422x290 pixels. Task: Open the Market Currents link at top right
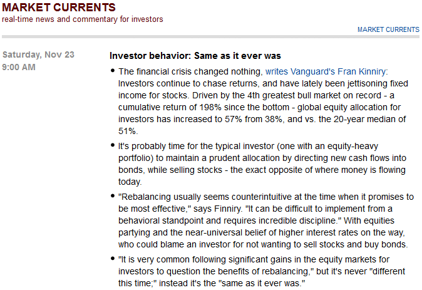pyautogui.click(x=388, y=29)
